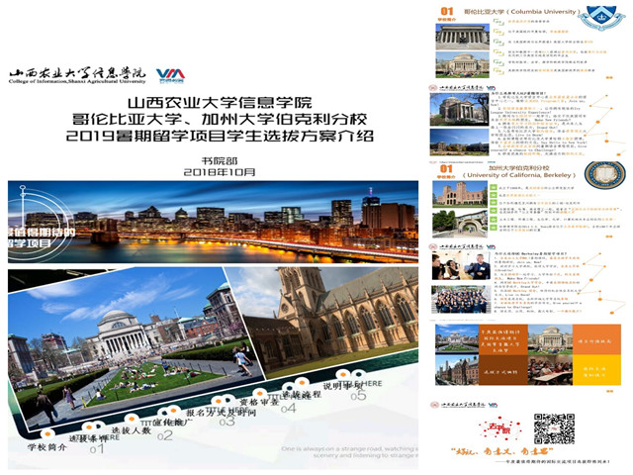Click the round UC Berkeley seal

[x=604, y=175]
